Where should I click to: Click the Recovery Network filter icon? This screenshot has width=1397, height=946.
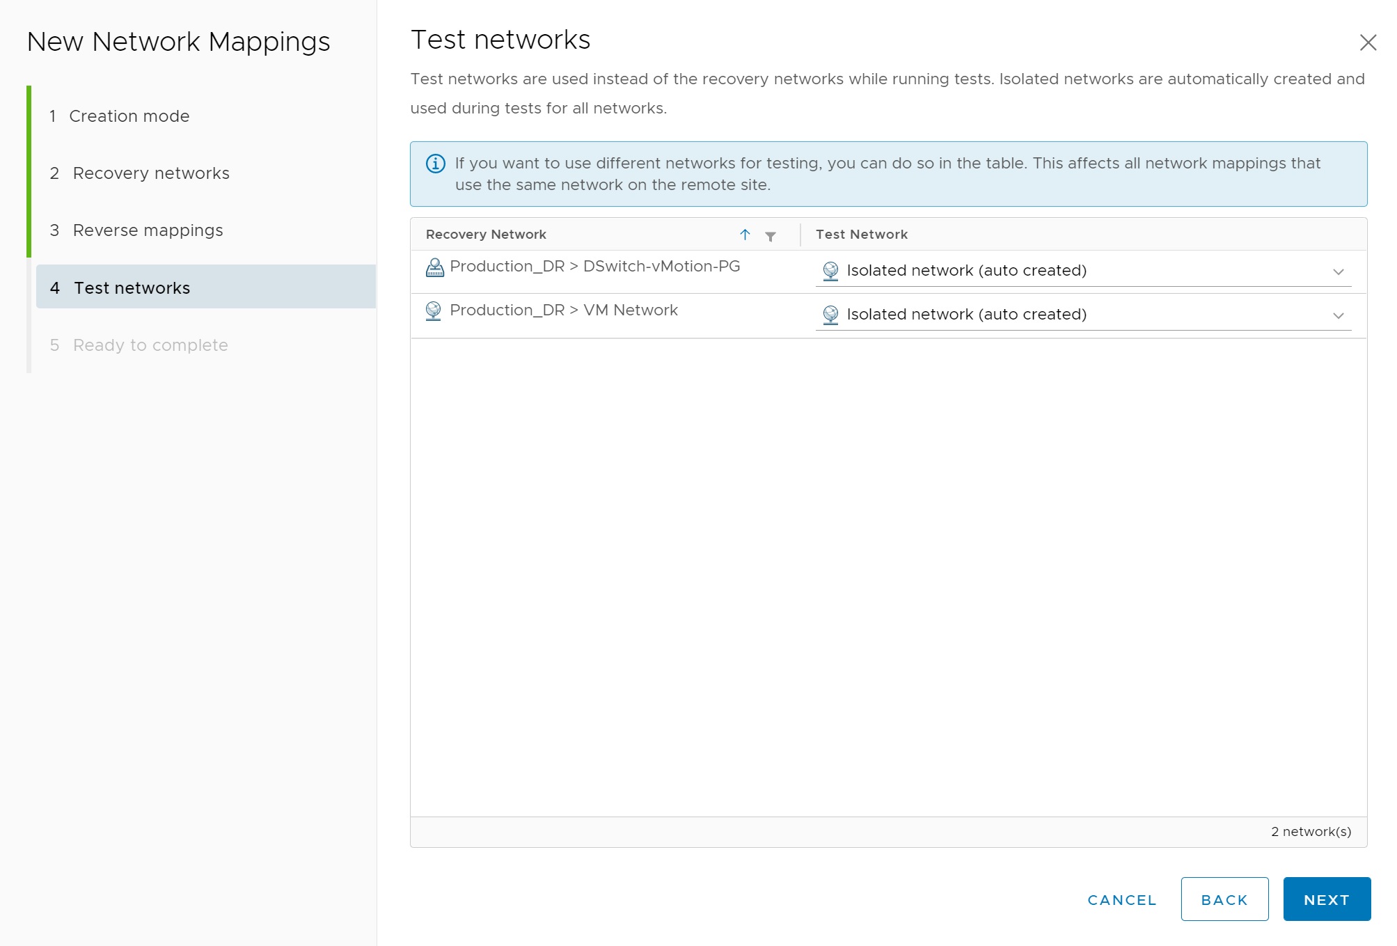click(x=770, y=236)
